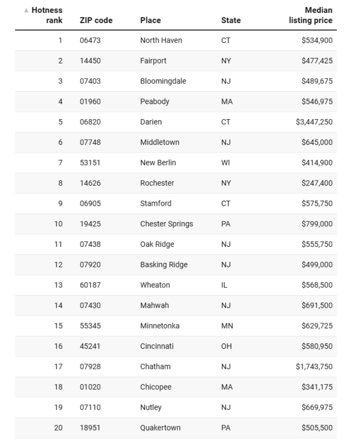Screen dimensions: 352x440
Task: Select the Minnetonka row place name
Action: click(160, 326)
